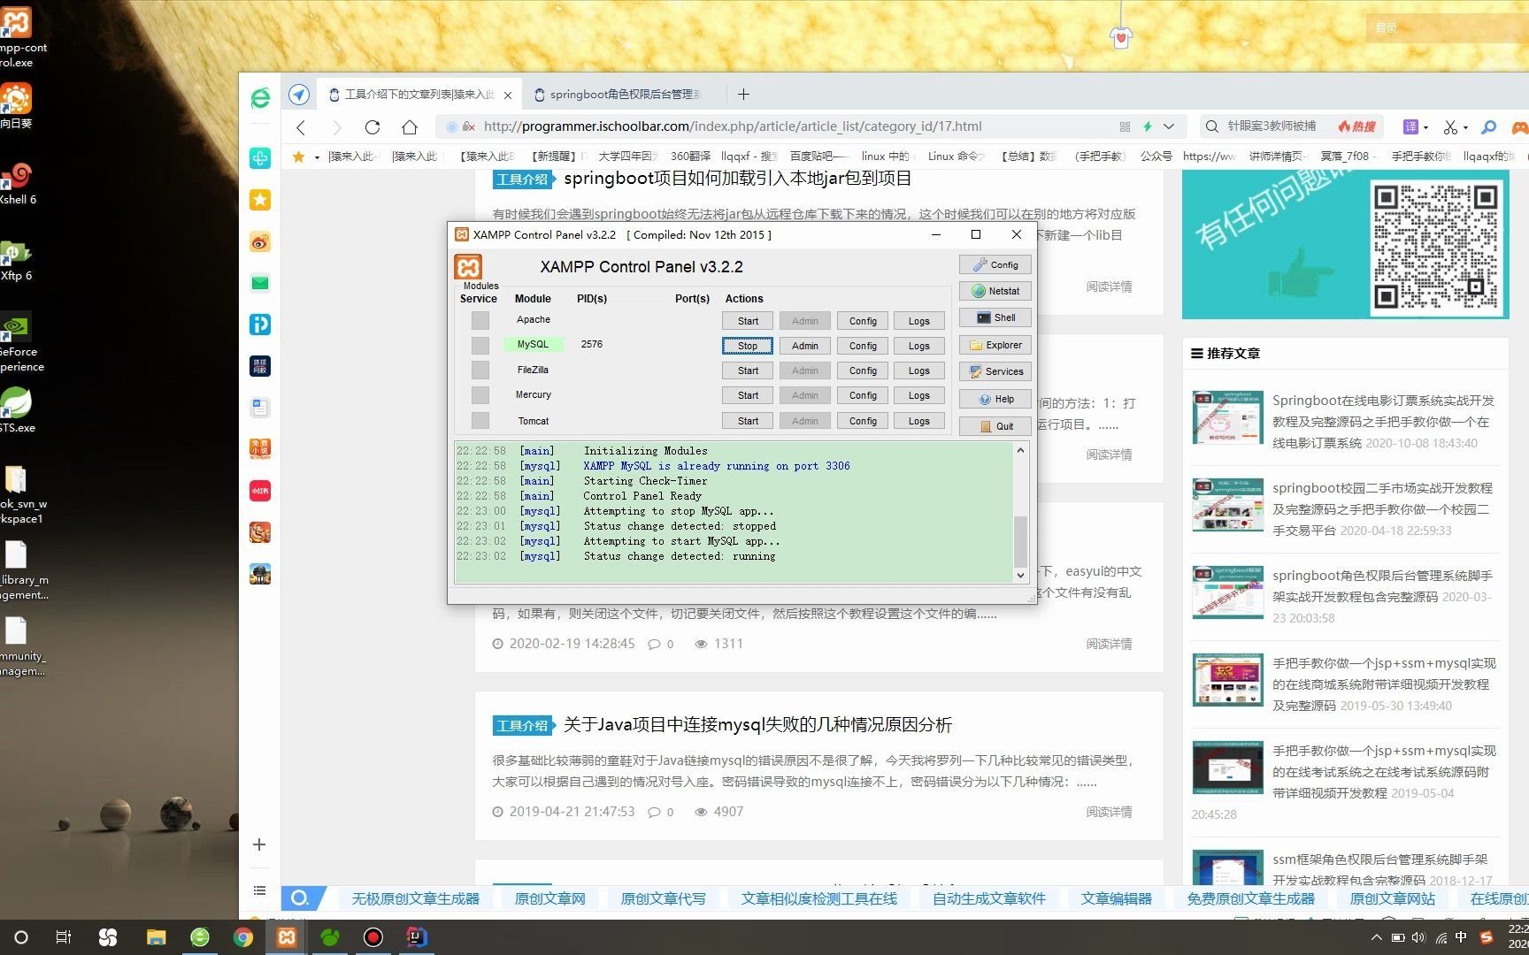Click the XAMPP log scrollbar thumb

pos(1020,541)
